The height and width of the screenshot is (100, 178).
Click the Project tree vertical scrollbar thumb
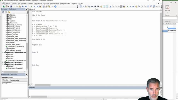click(27, 56)
